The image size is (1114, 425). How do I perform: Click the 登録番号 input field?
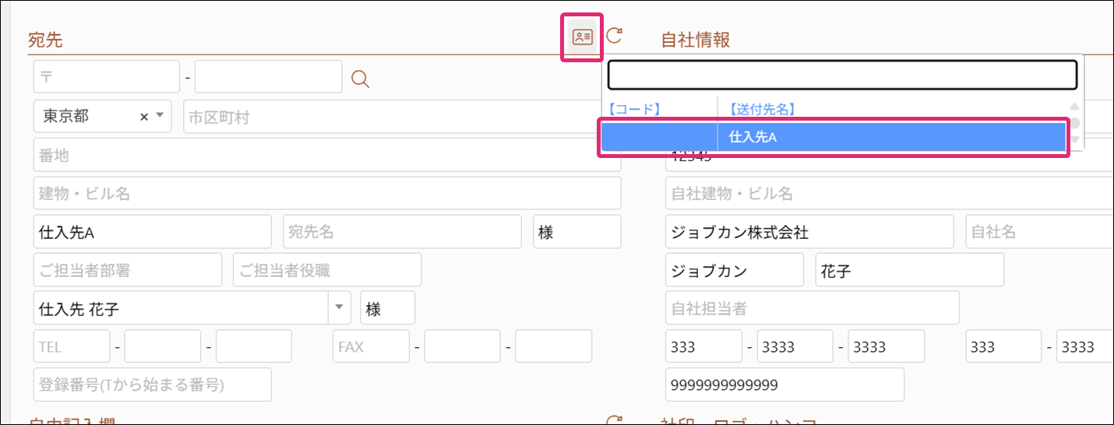(153, 385)
